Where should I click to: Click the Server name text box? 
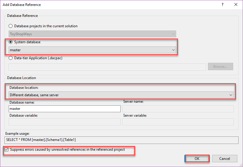coord(178,109)
